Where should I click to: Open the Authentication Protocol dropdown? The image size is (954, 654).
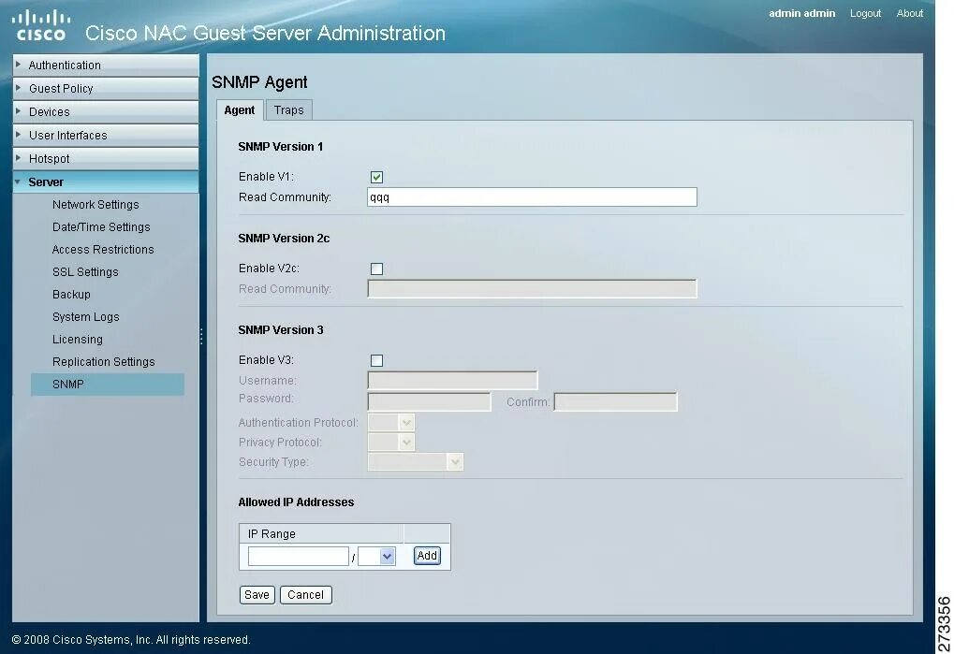click(391, 422)
